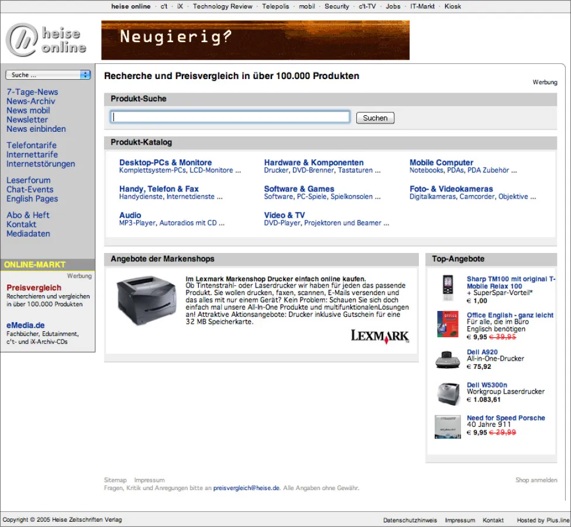
Task: Click the Dell W5300n printer thumbnail
Action: (448, 393)
